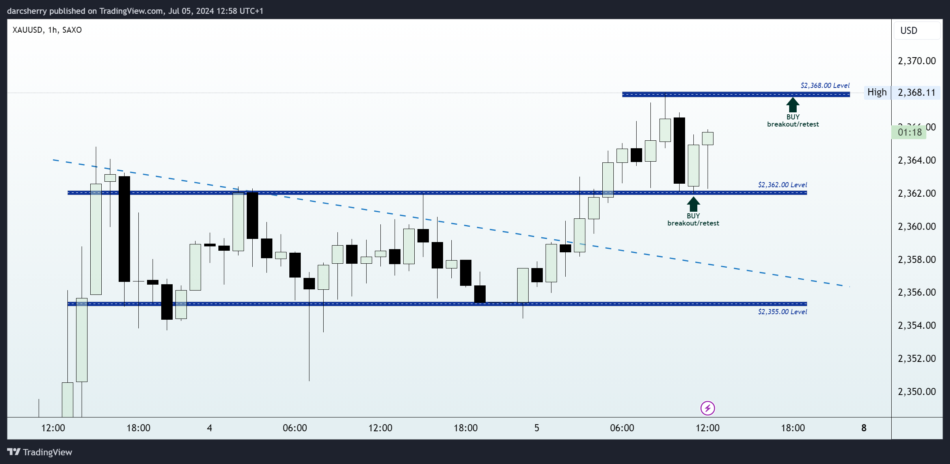
Task: Click the day 4 label on the time axis
Action: click(210, 428)
